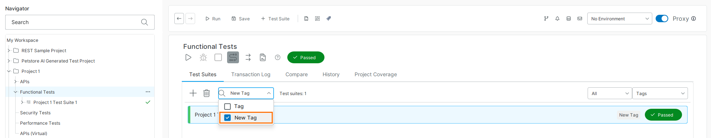Select the parallel arrows run mode icon
Screen dimensions: 711x138
pyautogui.click(x=248, y=57)
